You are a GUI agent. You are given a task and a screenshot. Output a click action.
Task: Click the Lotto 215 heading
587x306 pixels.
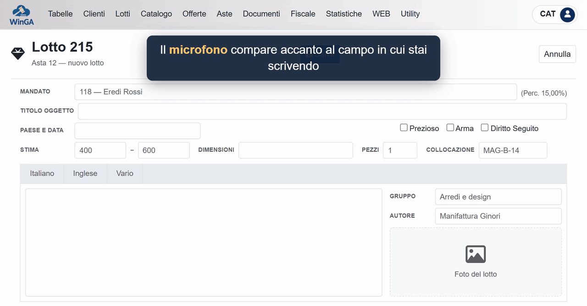click(x=62, y=47)
